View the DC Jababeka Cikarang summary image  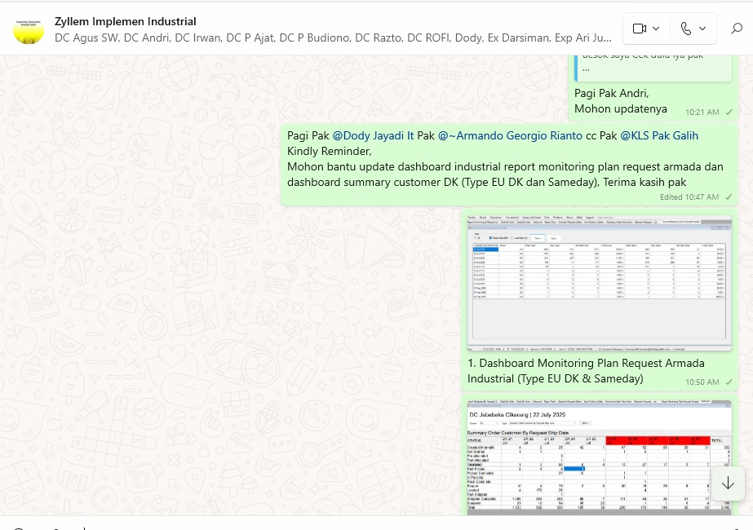[x=600, y=457]
